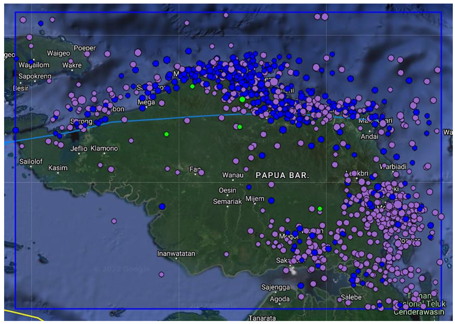This screenshot has height=324, width=455.
Task: Select the Sailolof town label
Action: [31, 161]
